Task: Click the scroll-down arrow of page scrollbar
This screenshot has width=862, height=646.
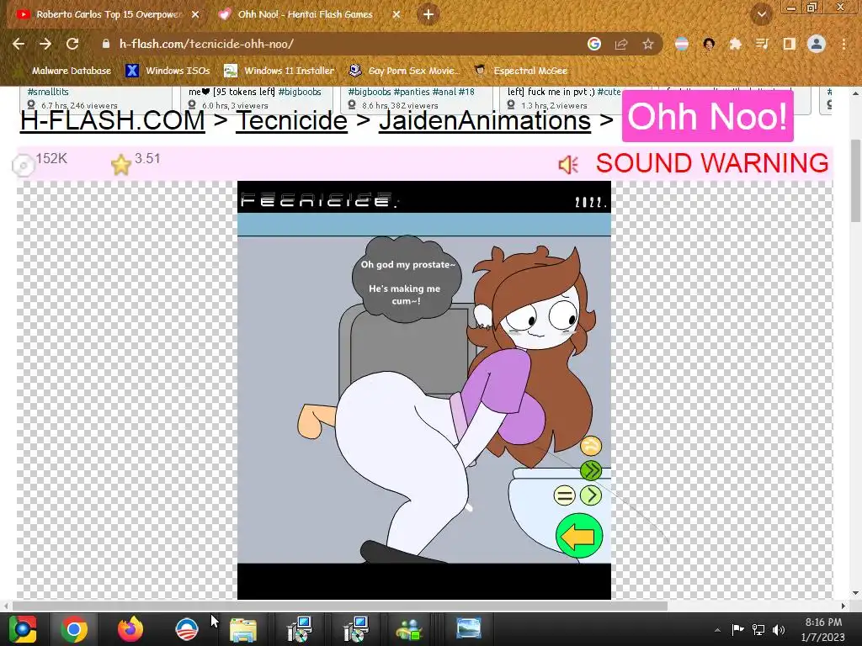Action: [855, 593]
